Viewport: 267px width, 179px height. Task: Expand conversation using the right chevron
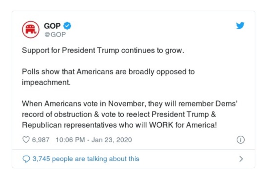tap(241, 159)
